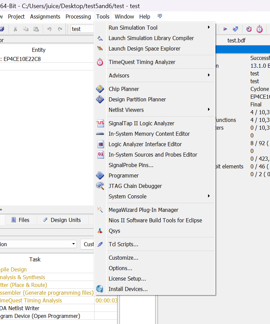270x324 pixels.
Task: Select Program Device (Open Programmer) task
Action: pyautogui.click(x=40, y=316)
